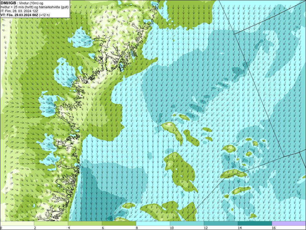Click the legend label '10'

(172, 228)
